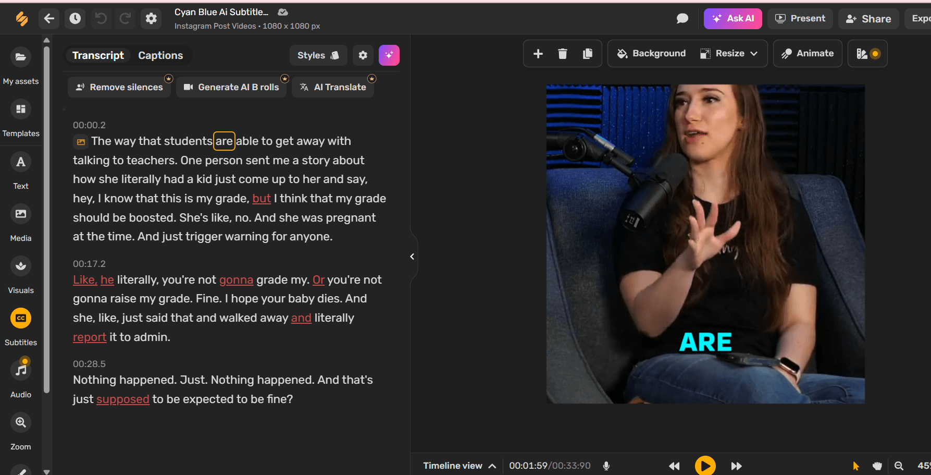Open My assets folder
Viewport: 931px width, 475px height.
[x=21, y=65]
